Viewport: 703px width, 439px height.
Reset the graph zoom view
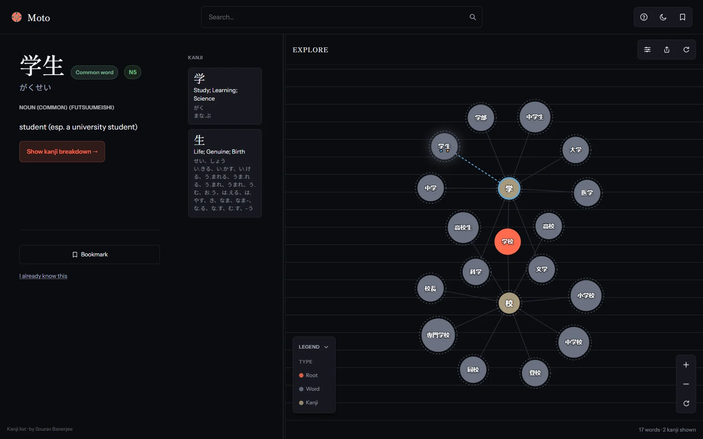pyautogui.click(x=686, y=403)
